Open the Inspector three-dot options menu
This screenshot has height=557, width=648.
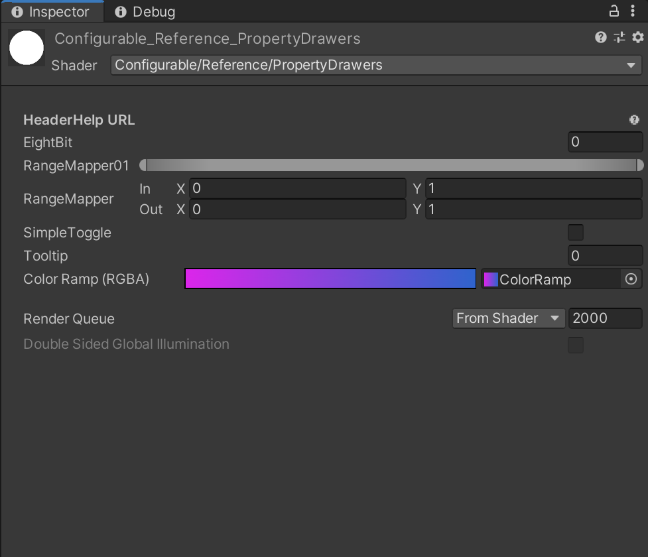coord(632,11)
